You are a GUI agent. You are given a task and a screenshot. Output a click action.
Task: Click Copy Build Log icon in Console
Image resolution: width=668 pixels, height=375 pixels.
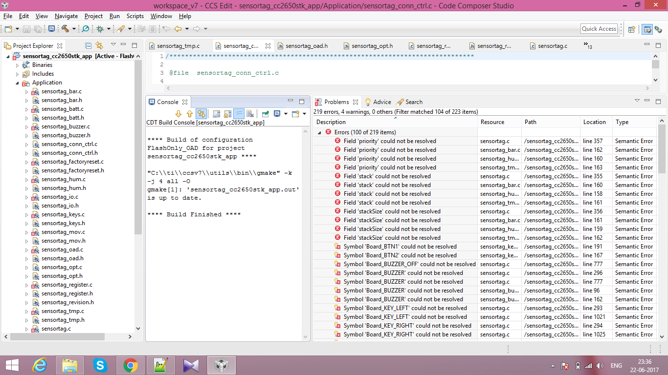point(216,114)
